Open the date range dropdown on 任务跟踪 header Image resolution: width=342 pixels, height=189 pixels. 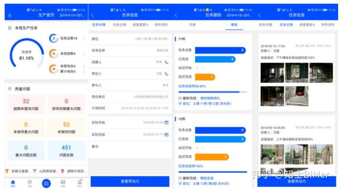click(239, 15)
